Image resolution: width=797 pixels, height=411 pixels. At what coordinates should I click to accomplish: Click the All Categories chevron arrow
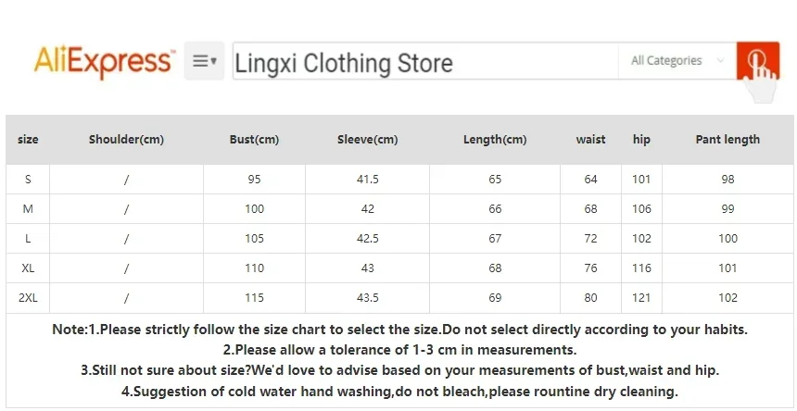click(x=721, y=61)
